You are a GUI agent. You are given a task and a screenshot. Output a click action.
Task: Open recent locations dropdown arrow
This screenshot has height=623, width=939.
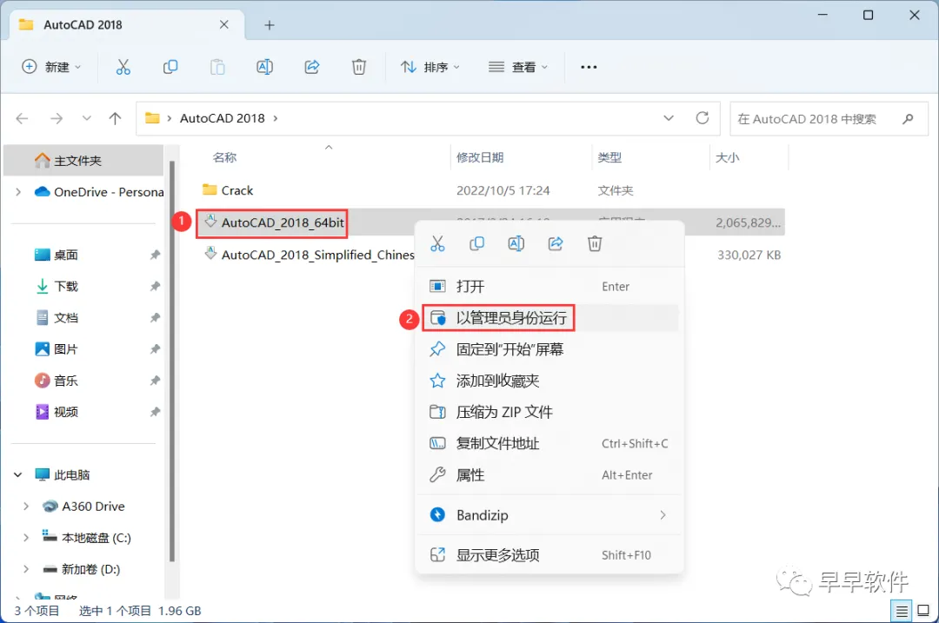pos(87,118)
